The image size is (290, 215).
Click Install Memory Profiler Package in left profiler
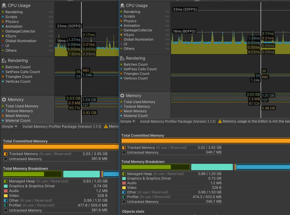click(61, 127)
